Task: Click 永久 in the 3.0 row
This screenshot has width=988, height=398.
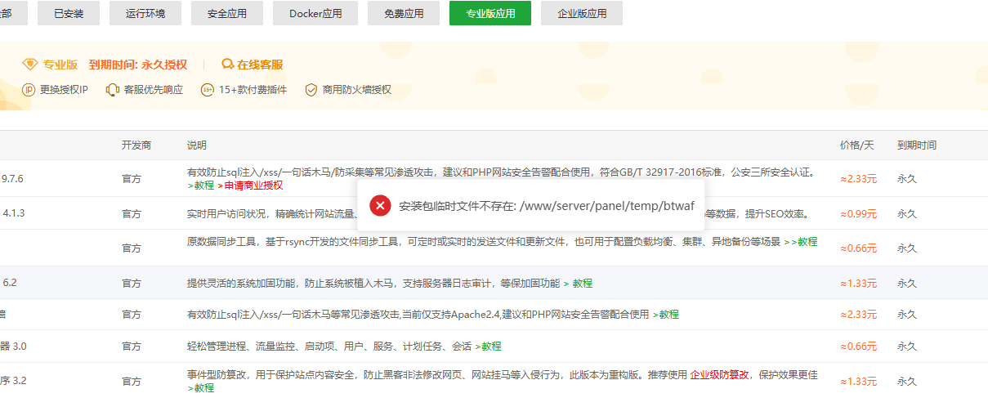Action: tap(907, 347)
